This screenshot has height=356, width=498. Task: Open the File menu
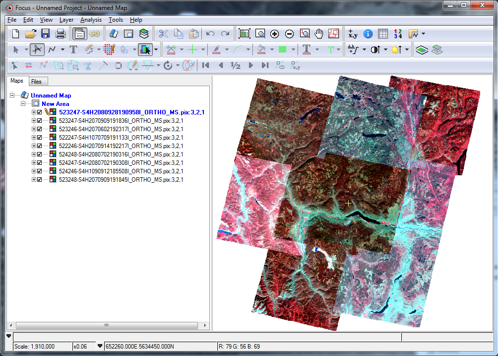pos(12,20)
